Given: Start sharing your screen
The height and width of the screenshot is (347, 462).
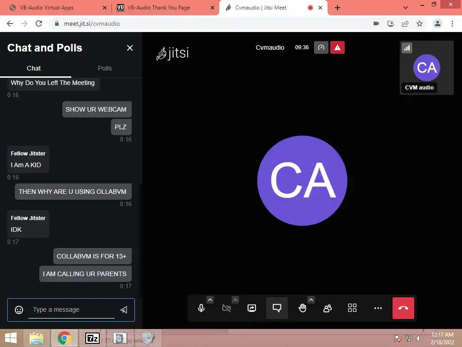Looking at the screenshot, I should coord(252,308).
